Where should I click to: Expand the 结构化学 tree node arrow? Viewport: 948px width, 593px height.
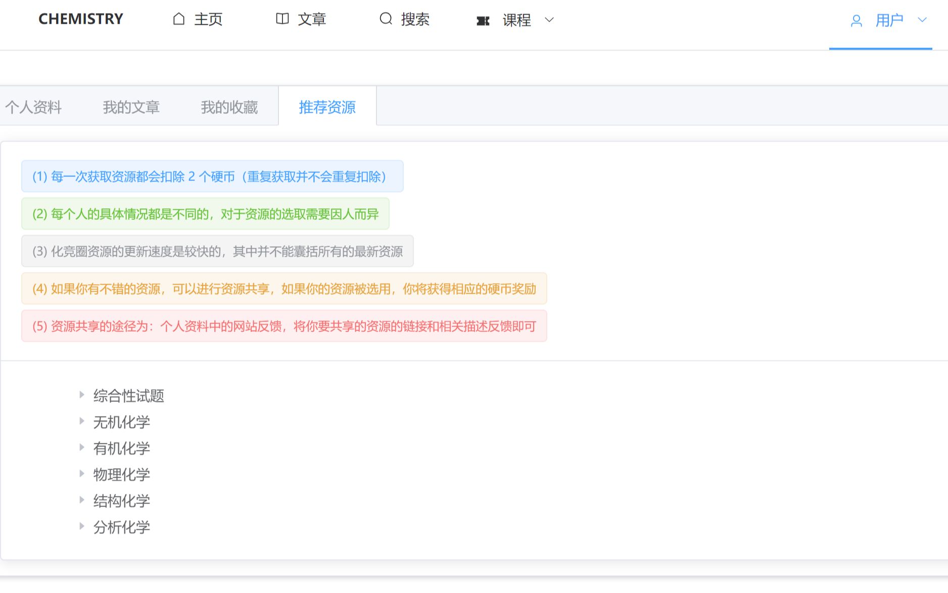click(x=81, y=500)
